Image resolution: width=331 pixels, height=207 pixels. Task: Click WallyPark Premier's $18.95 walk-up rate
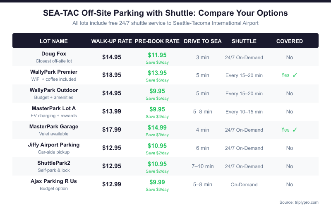click(x=112, y=75)
